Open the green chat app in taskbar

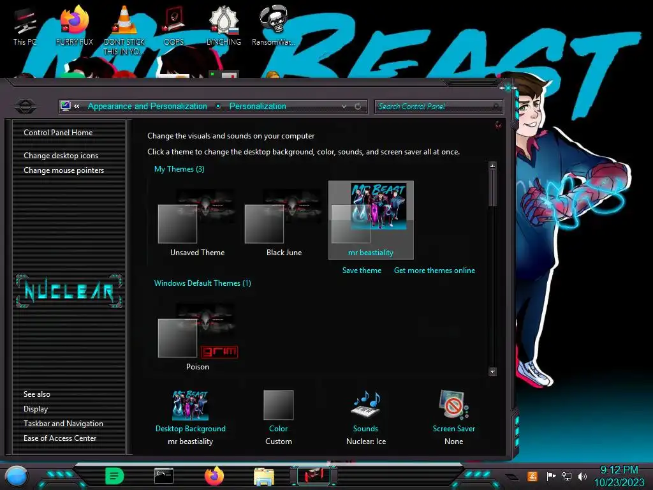[x=115, y=476]
